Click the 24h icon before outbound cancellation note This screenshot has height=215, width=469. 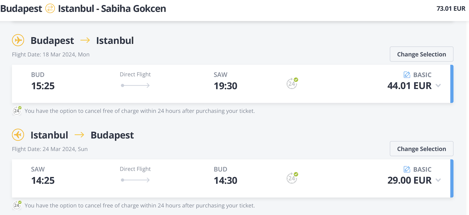click(x=17, y=111)
